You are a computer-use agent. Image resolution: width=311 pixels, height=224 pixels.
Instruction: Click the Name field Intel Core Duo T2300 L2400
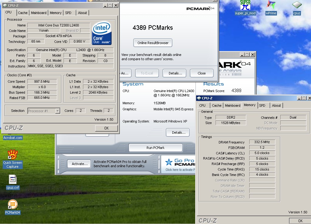[x=59, y=25]
